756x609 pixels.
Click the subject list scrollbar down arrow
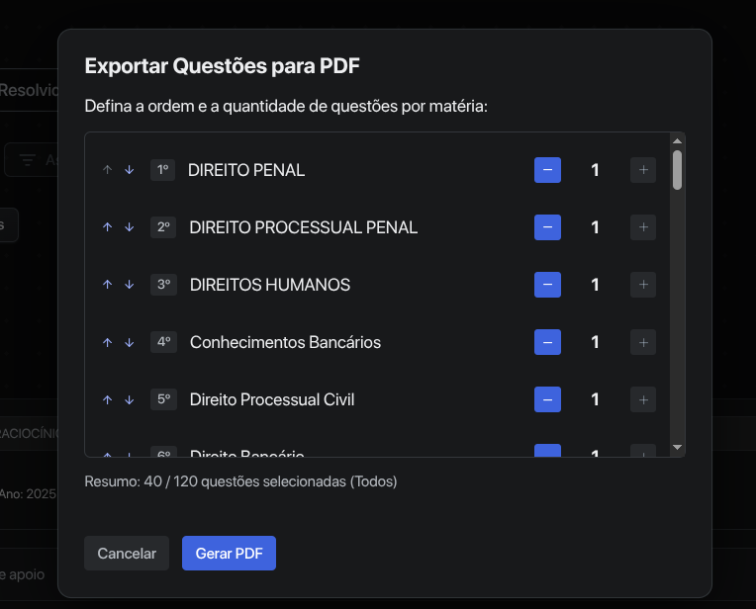[x=677, y=448]
